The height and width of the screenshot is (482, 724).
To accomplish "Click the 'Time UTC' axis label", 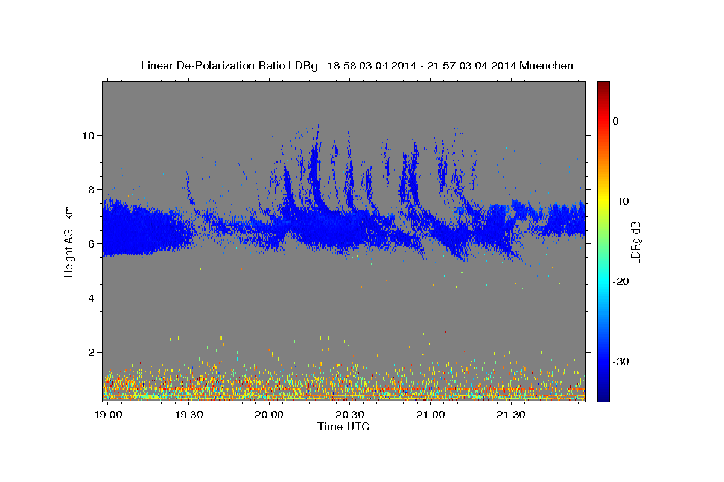I will 343,427.
